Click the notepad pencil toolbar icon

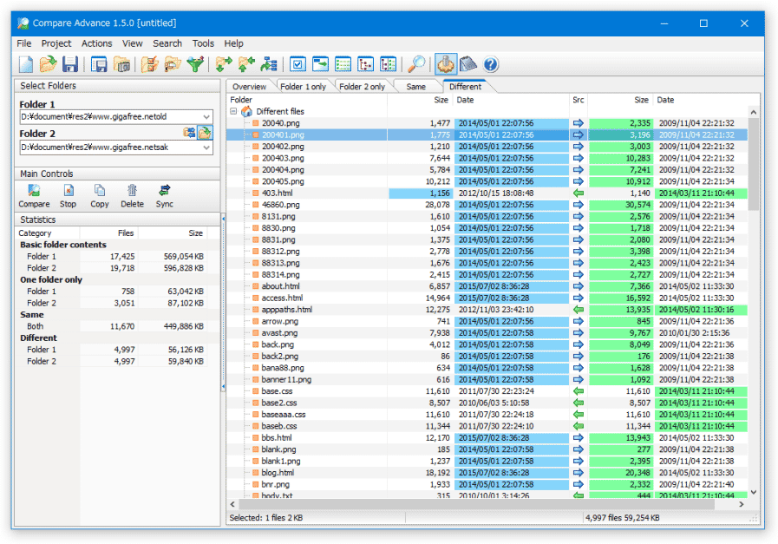467,64
